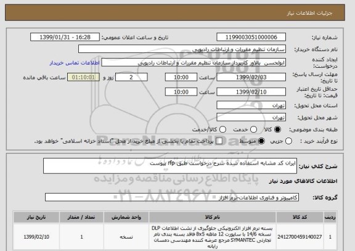The height and width of the screenshot is (251, 355).
Task: Click the کد کالا column header
Action: click(300, 217)
